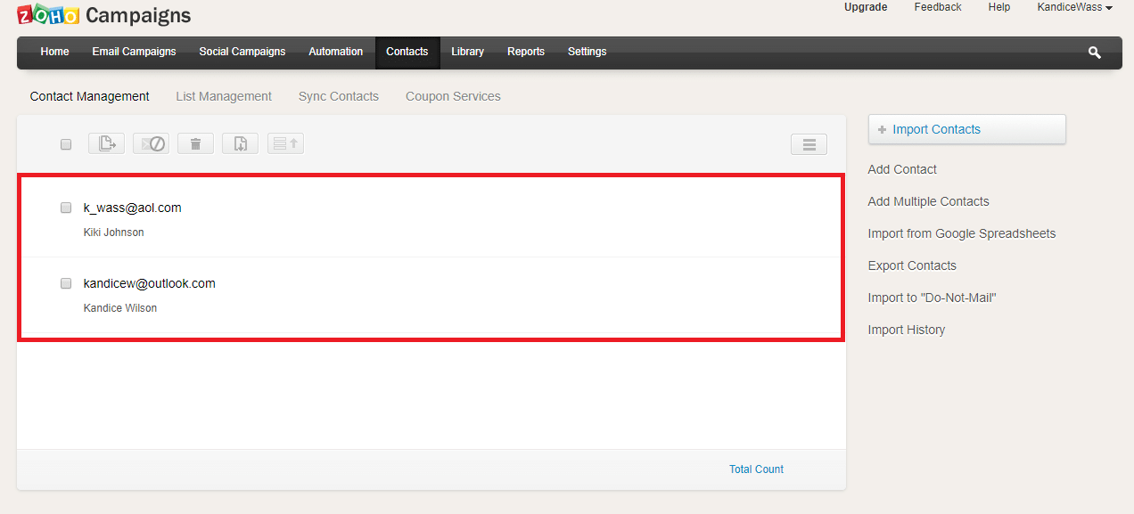Open search with magnifier icon
Image resolution: width=1134 pixels, height=514 pixels.
(1094, 53)
